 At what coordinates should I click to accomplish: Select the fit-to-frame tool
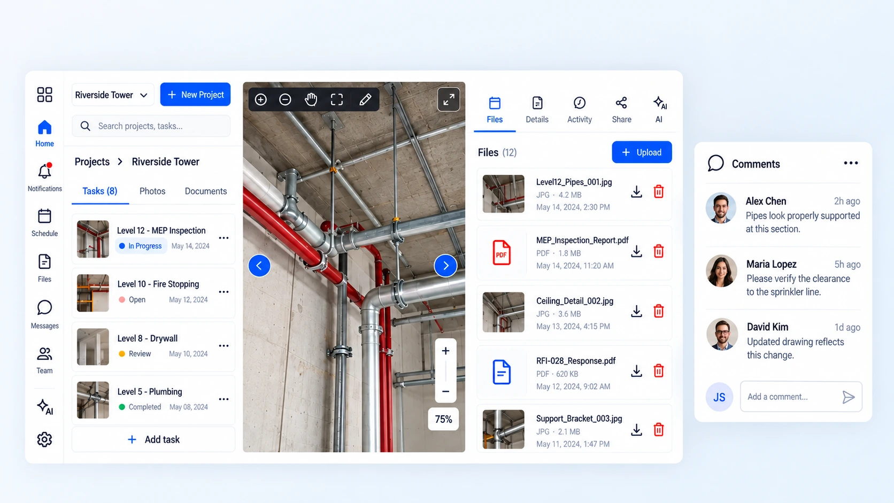pos(337,99)
